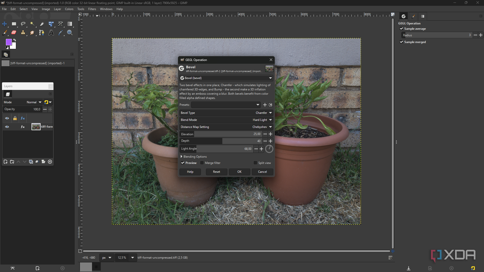Viewport: 484px width, 272px height.
Task: Uncheck the Preview checkbox
Action: pyautogui.click(x=183, y=163)
